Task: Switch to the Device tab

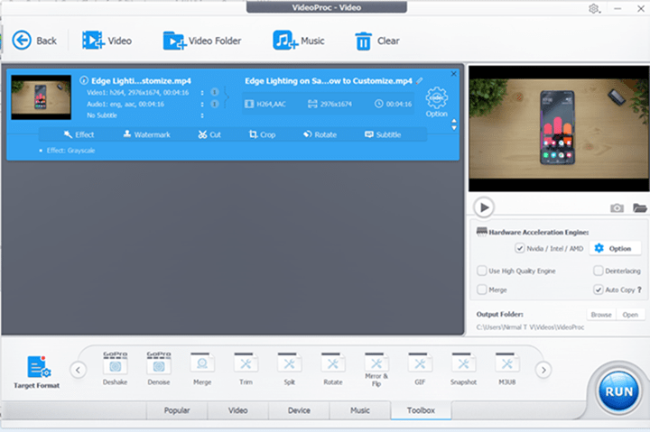Action: (299, 410)
